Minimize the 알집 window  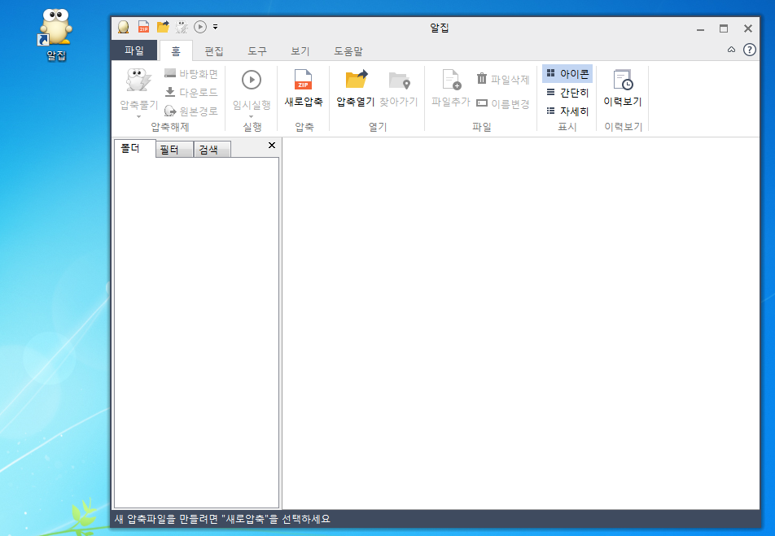click(700, 28)
